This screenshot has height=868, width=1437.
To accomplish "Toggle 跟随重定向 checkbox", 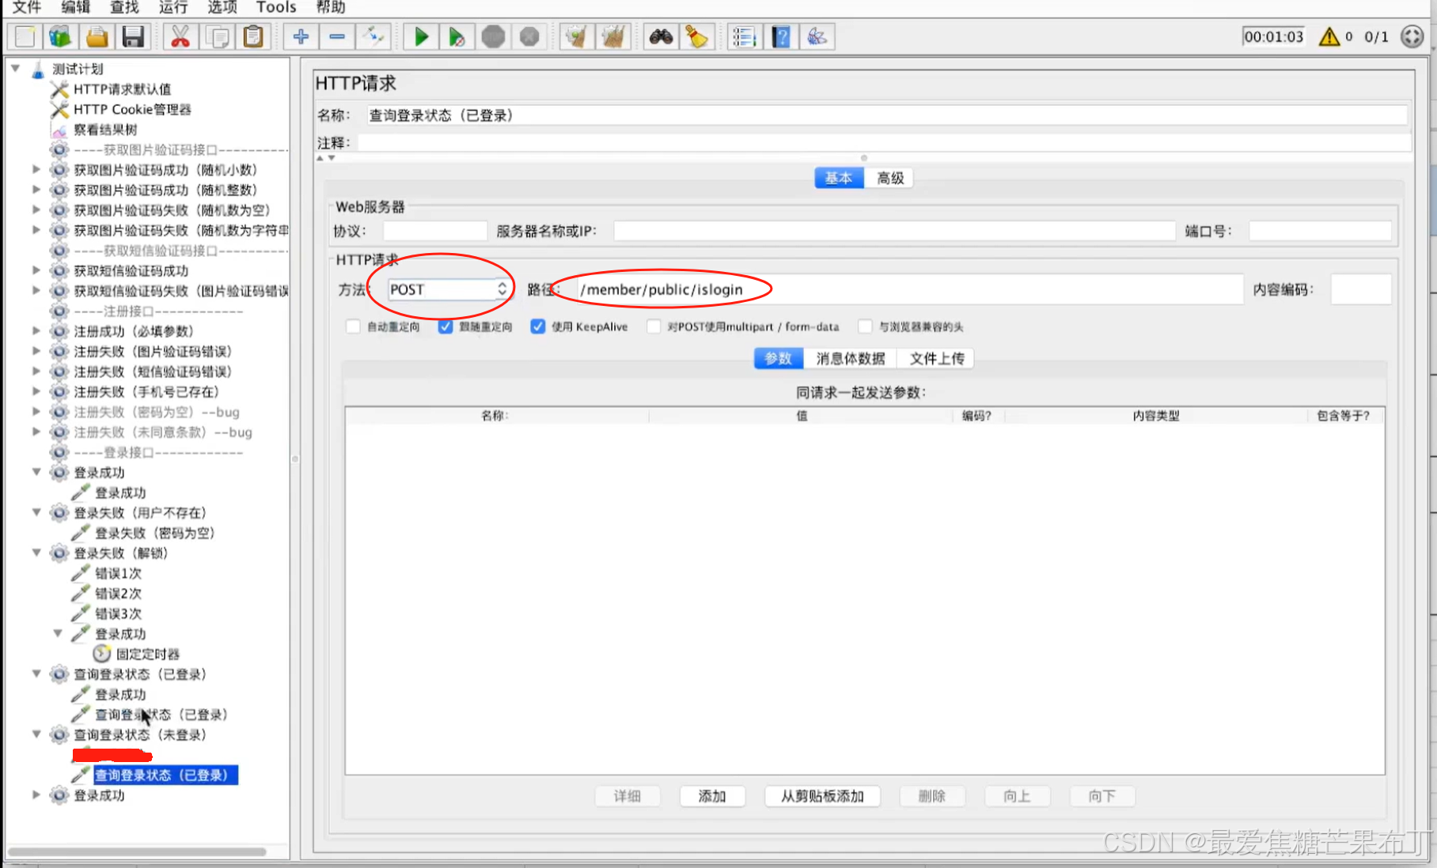I will pyautogui.click(x=446, y=326).
